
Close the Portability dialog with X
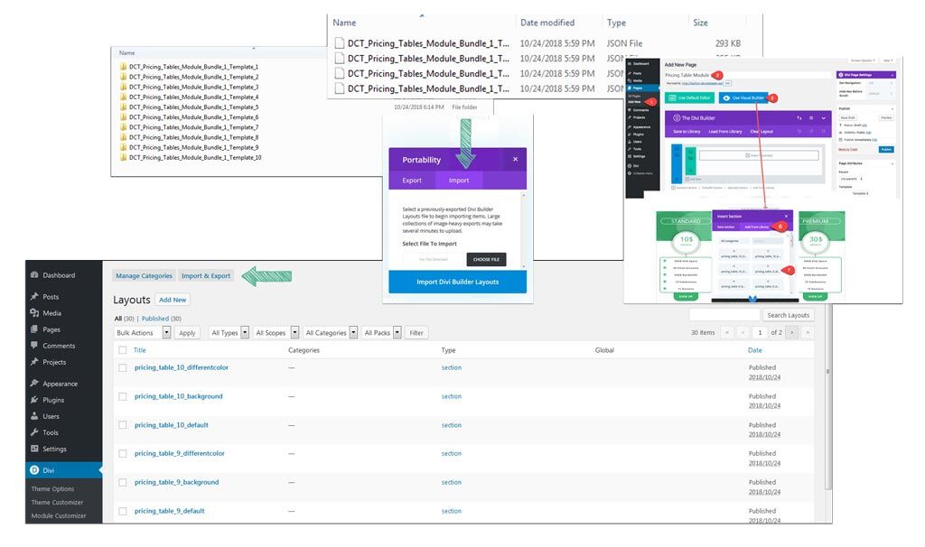pos(515,159)
